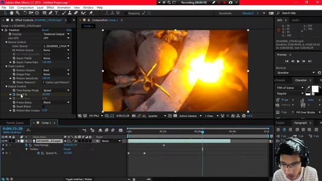
Task: Collapse the Source Control group
Action: coord(7,42)
